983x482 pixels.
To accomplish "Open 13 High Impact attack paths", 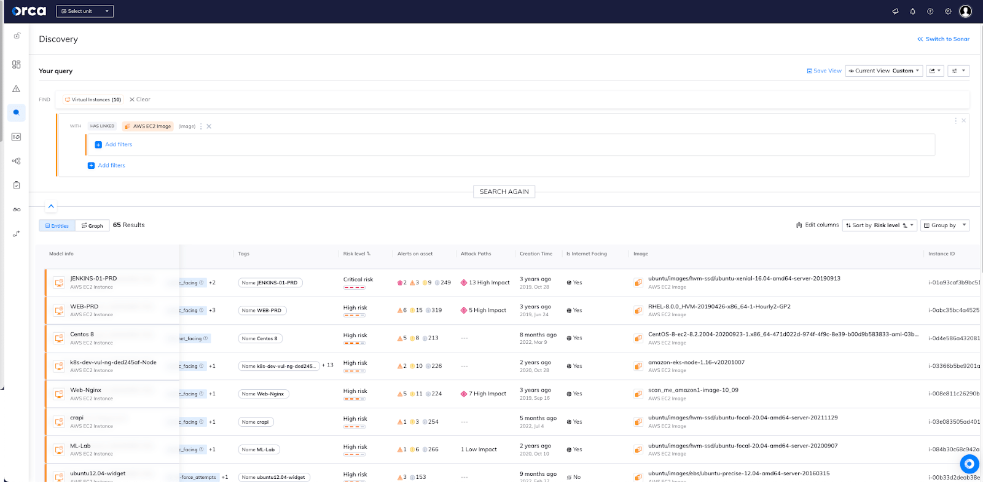I will point(485,282).
